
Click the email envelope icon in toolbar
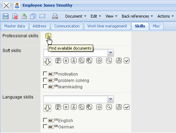point(42,16)
